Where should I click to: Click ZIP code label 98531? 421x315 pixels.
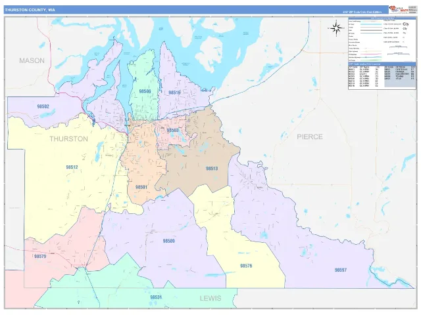(156, 297)
